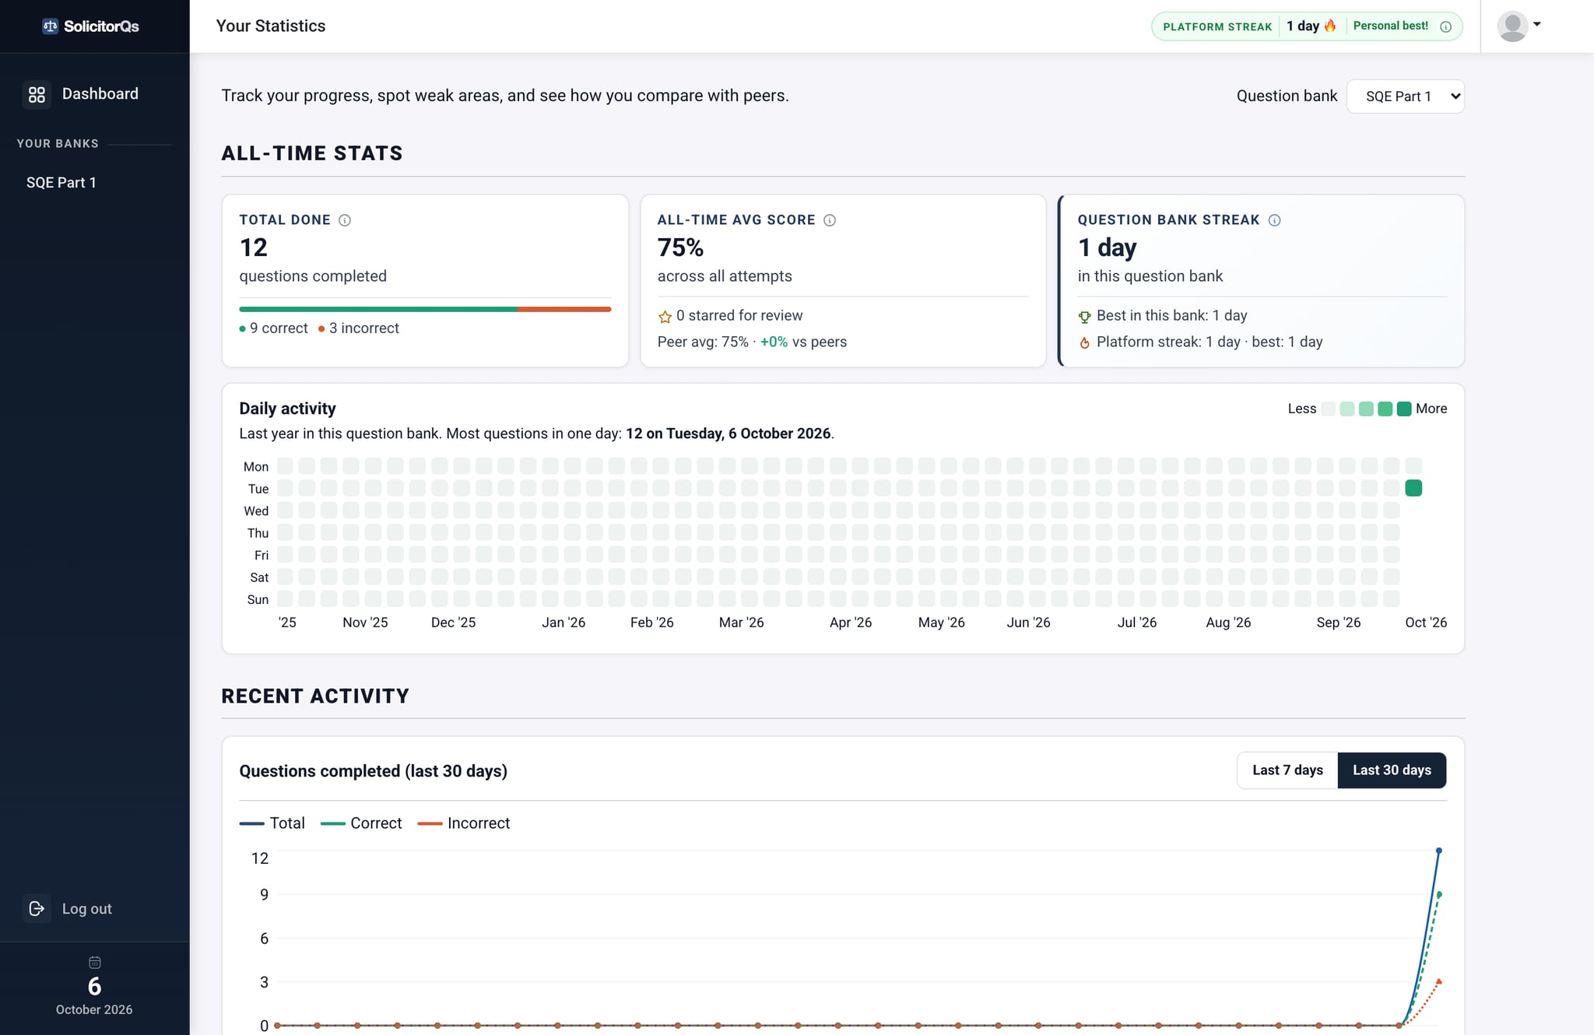Image resolution: width=1594 pixels, height=1035 pixels.
Task: Click the correct/incorrect progress bar
Action: (425, 309)
